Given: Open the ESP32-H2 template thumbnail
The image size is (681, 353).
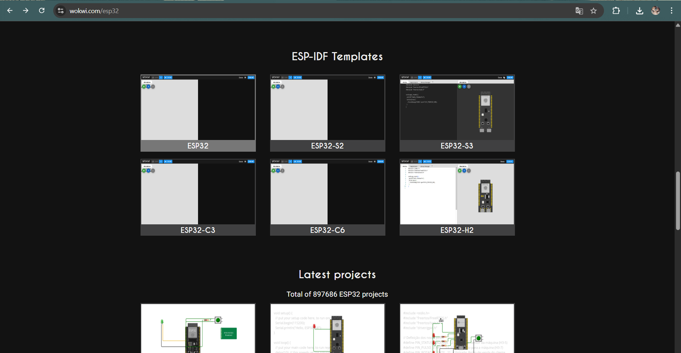Looking at the screenshot, I should [x=457, y=192].
